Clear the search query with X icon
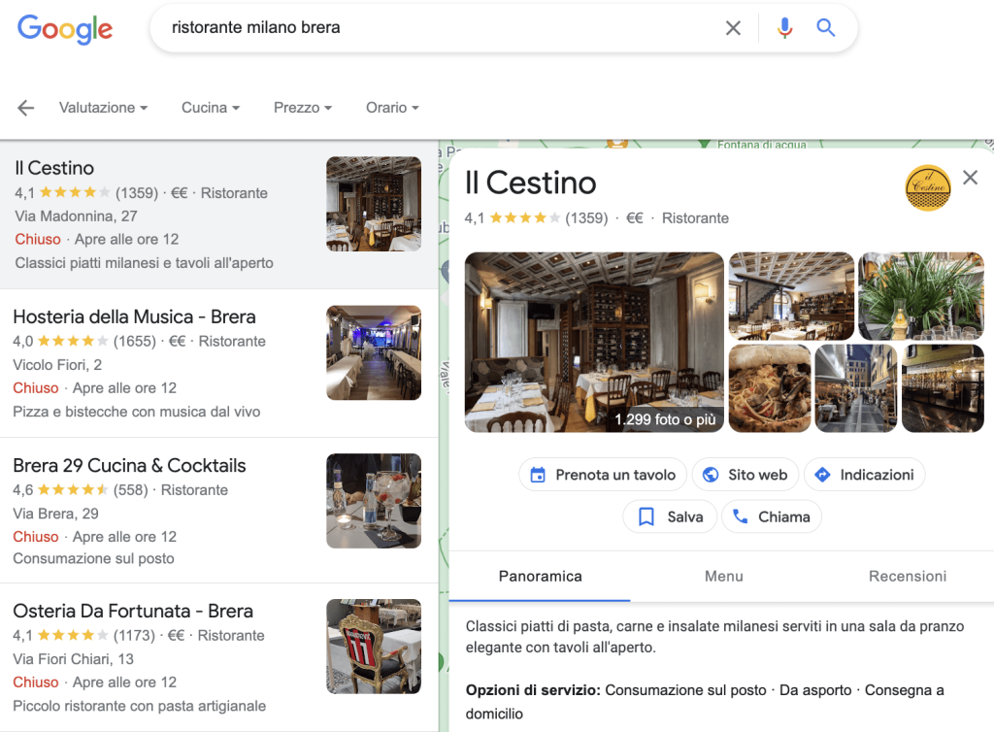 tap(733, 28)
